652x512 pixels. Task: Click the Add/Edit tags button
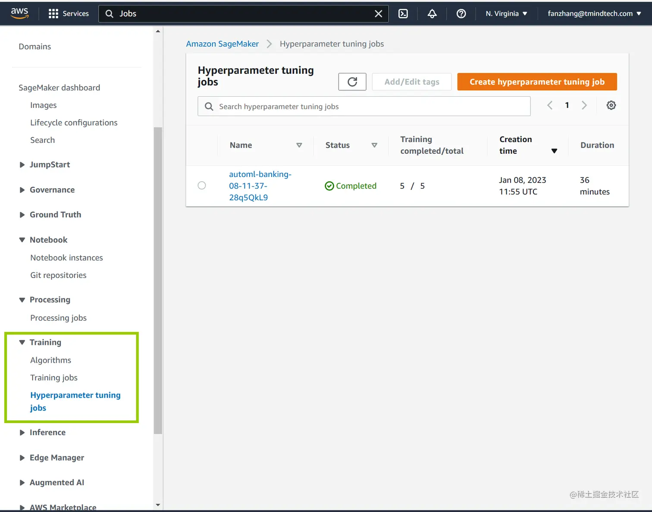(412, 82)
